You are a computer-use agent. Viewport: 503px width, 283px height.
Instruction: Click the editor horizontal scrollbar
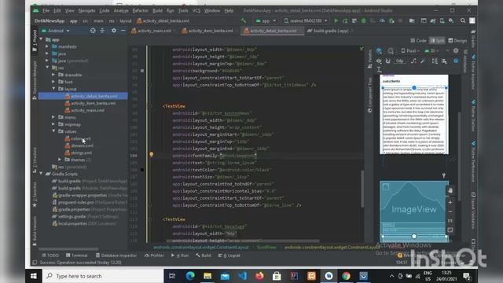tap(243, 241)
